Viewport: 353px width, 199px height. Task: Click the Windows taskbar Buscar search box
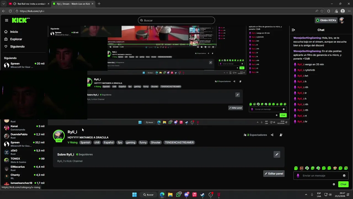(x=148, y=195)
